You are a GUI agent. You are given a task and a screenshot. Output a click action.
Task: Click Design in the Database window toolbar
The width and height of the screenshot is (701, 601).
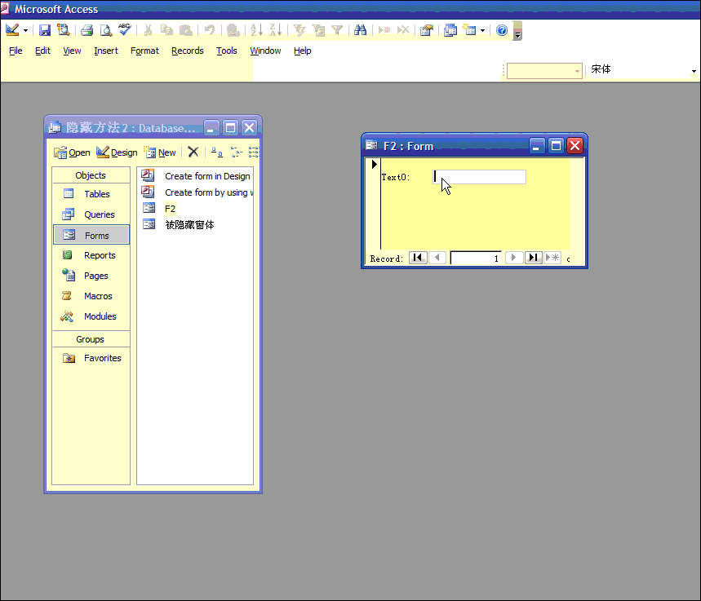coord(117,152)
